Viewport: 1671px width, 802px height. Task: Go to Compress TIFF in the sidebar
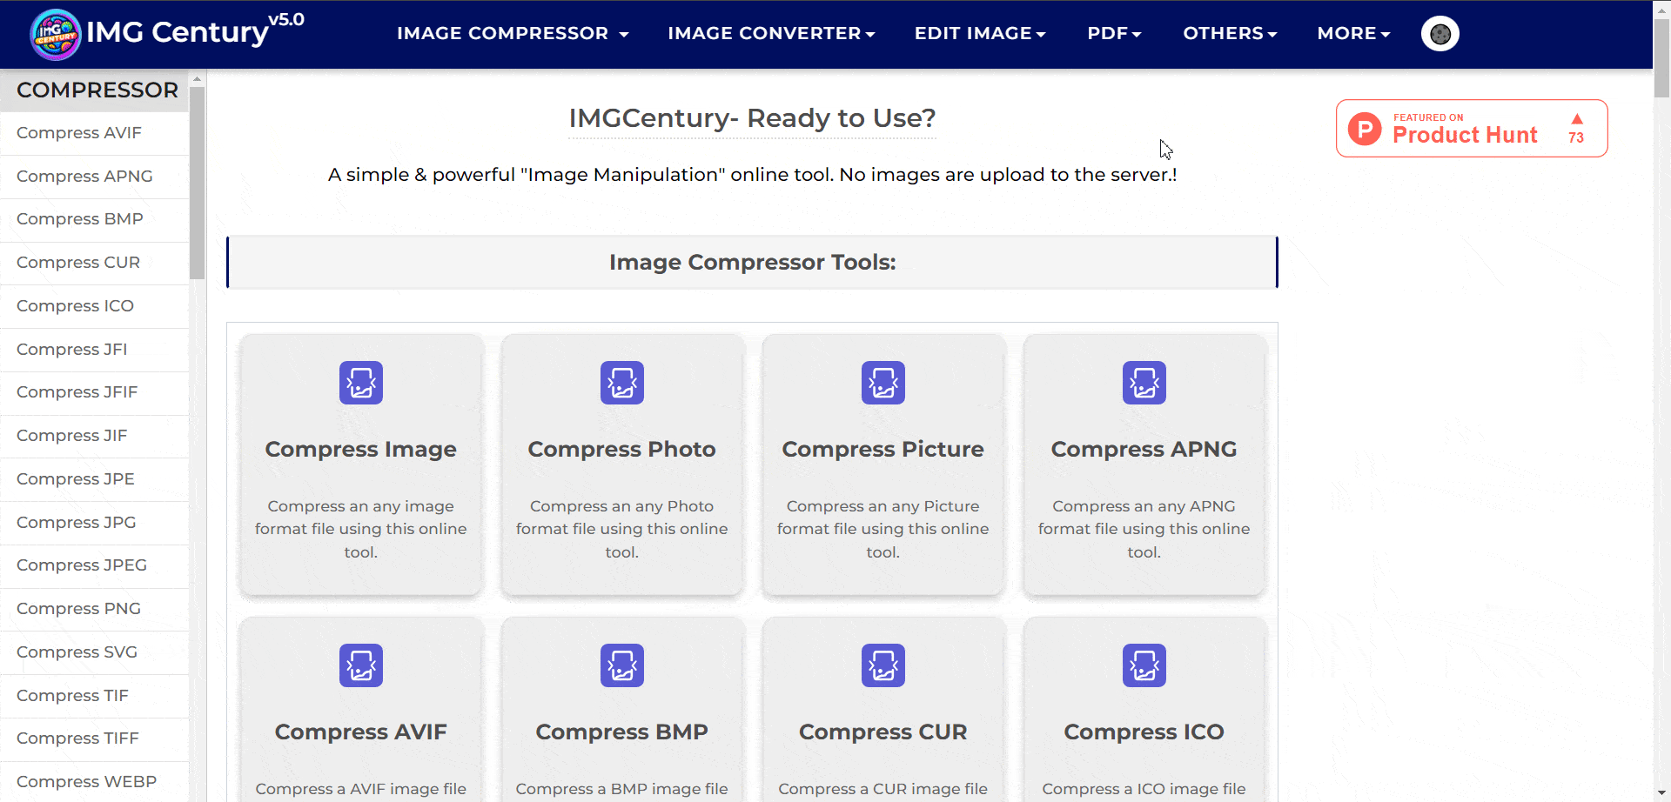[x=94, y=739]
